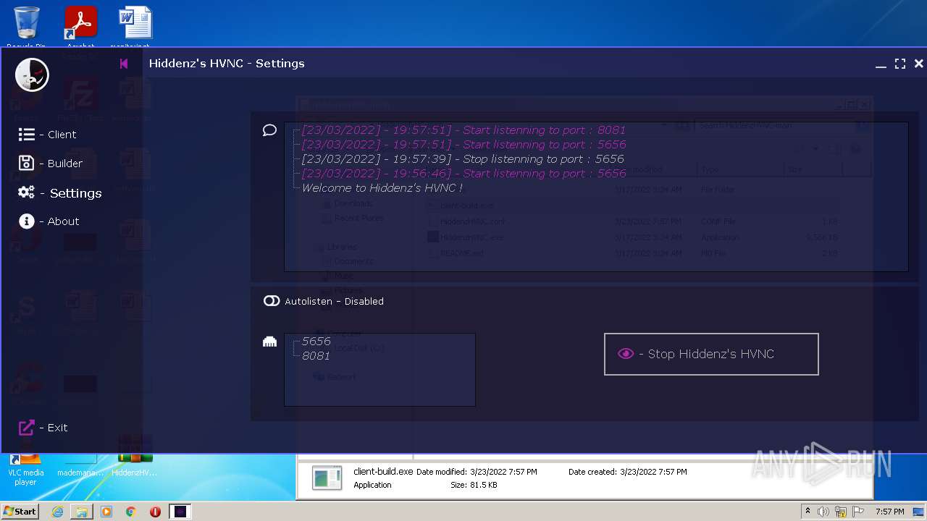The height and width of the screenshot is (521, 927).
Task: Select port 8081 in port list
Action: pyautogui.click(x=316, y=356)
